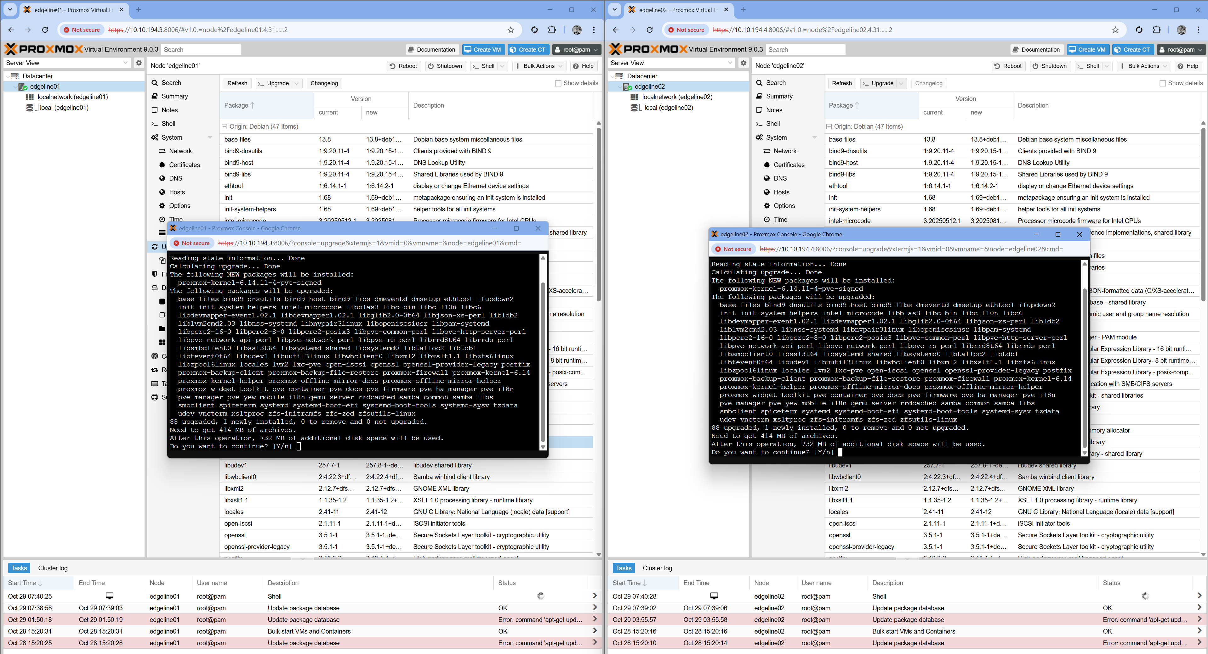
Task: Click Proxmox logo in edgeline02 window
Action: tap(648, 49)
